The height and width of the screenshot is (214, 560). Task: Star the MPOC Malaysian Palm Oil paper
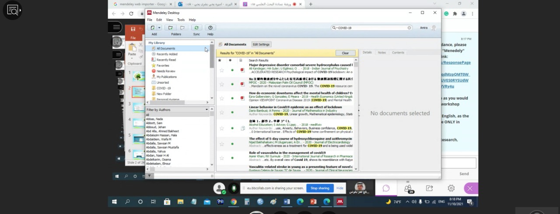[x=222, y=84]
